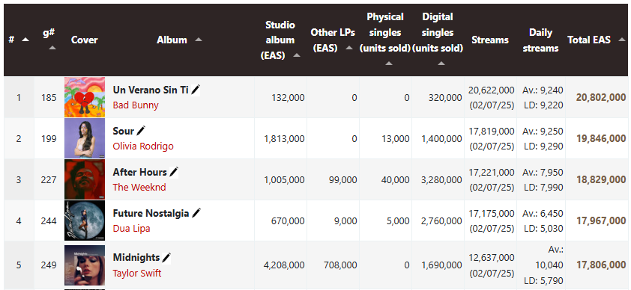631x290 pixels.
Task: Open the Bad Bunny artist link
Action: [x=136, y=105]
